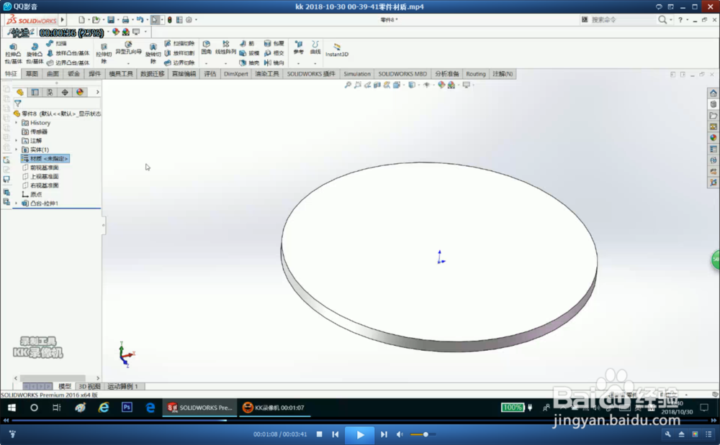This screenshot has height=445, width=720.
Task: Click the Open file folder icon
Action: point(96,19)
